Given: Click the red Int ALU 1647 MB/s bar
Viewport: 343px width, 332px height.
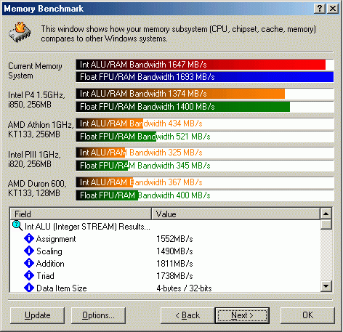Looking at the screenshot, I should click(x=205, y=65).
